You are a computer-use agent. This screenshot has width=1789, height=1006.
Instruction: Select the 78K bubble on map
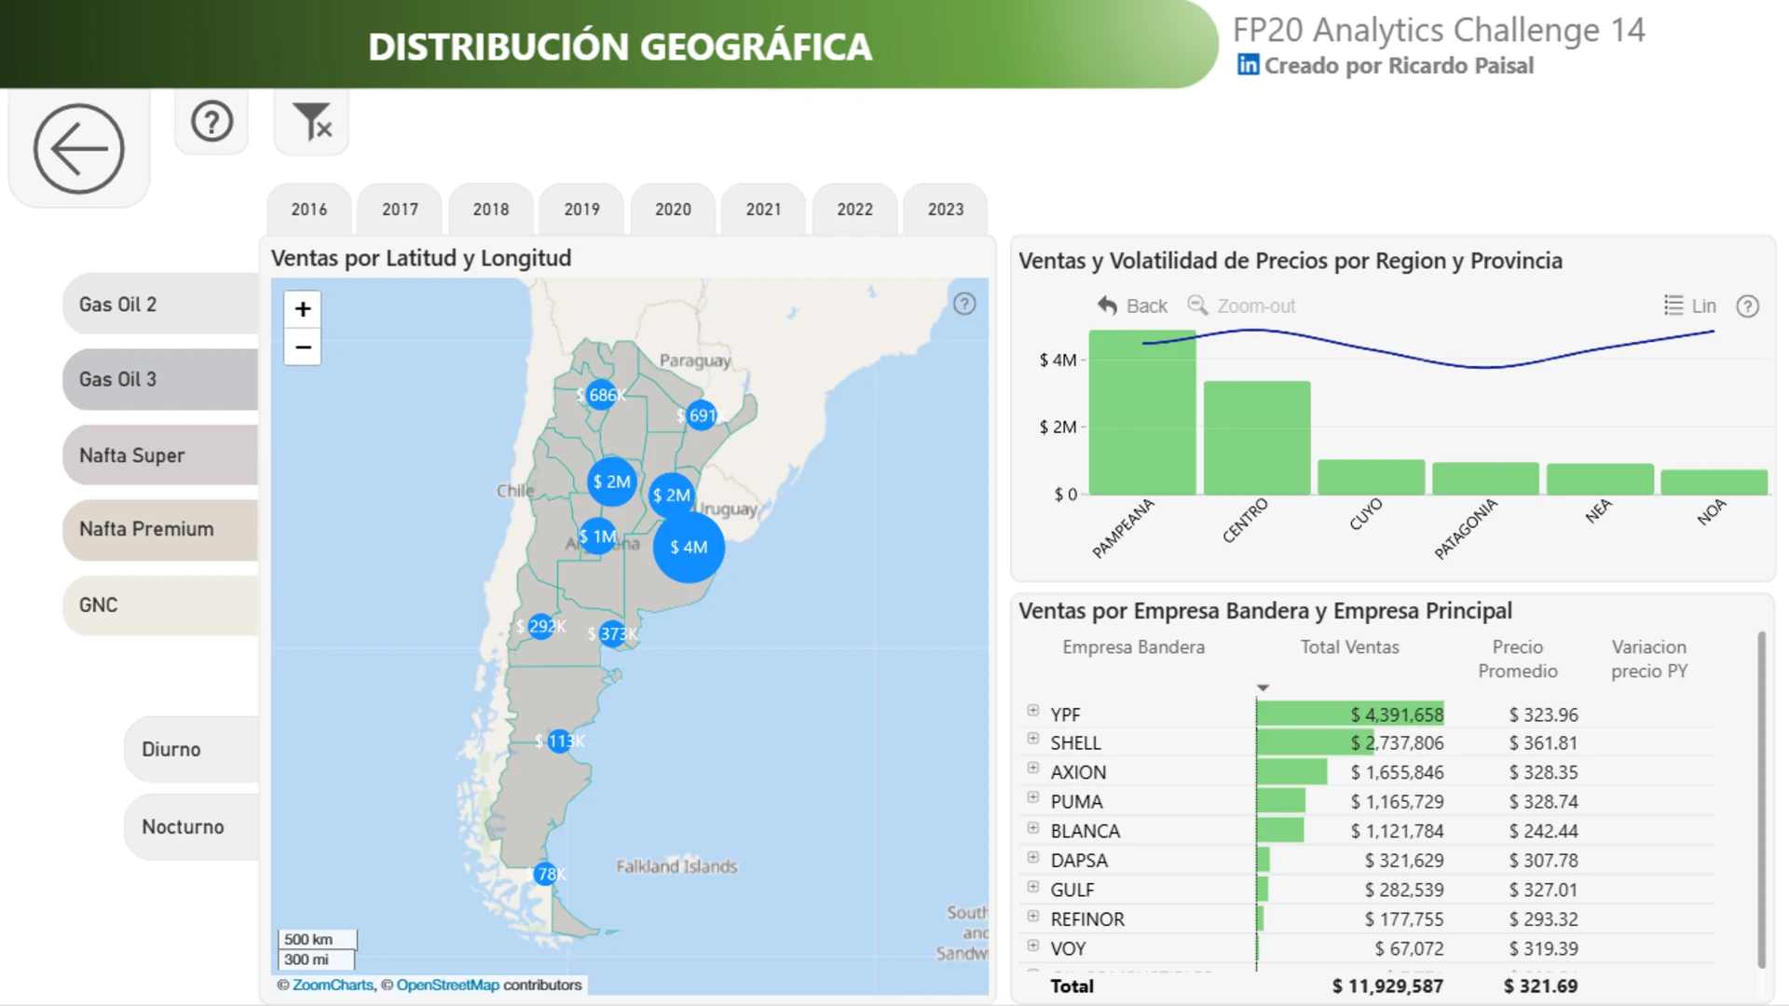pos(546,874)
